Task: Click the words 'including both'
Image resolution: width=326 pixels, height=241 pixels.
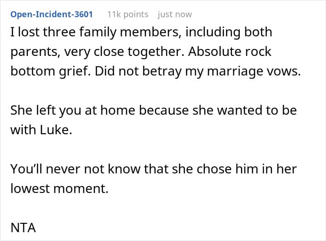Action: tap(229, 32)
